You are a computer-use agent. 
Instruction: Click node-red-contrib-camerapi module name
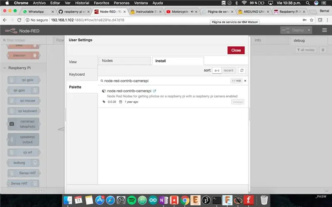[129, 91]
